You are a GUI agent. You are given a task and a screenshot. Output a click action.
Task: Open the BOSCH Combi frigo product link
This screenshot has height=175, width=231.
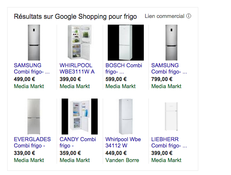tap(124, 68)
